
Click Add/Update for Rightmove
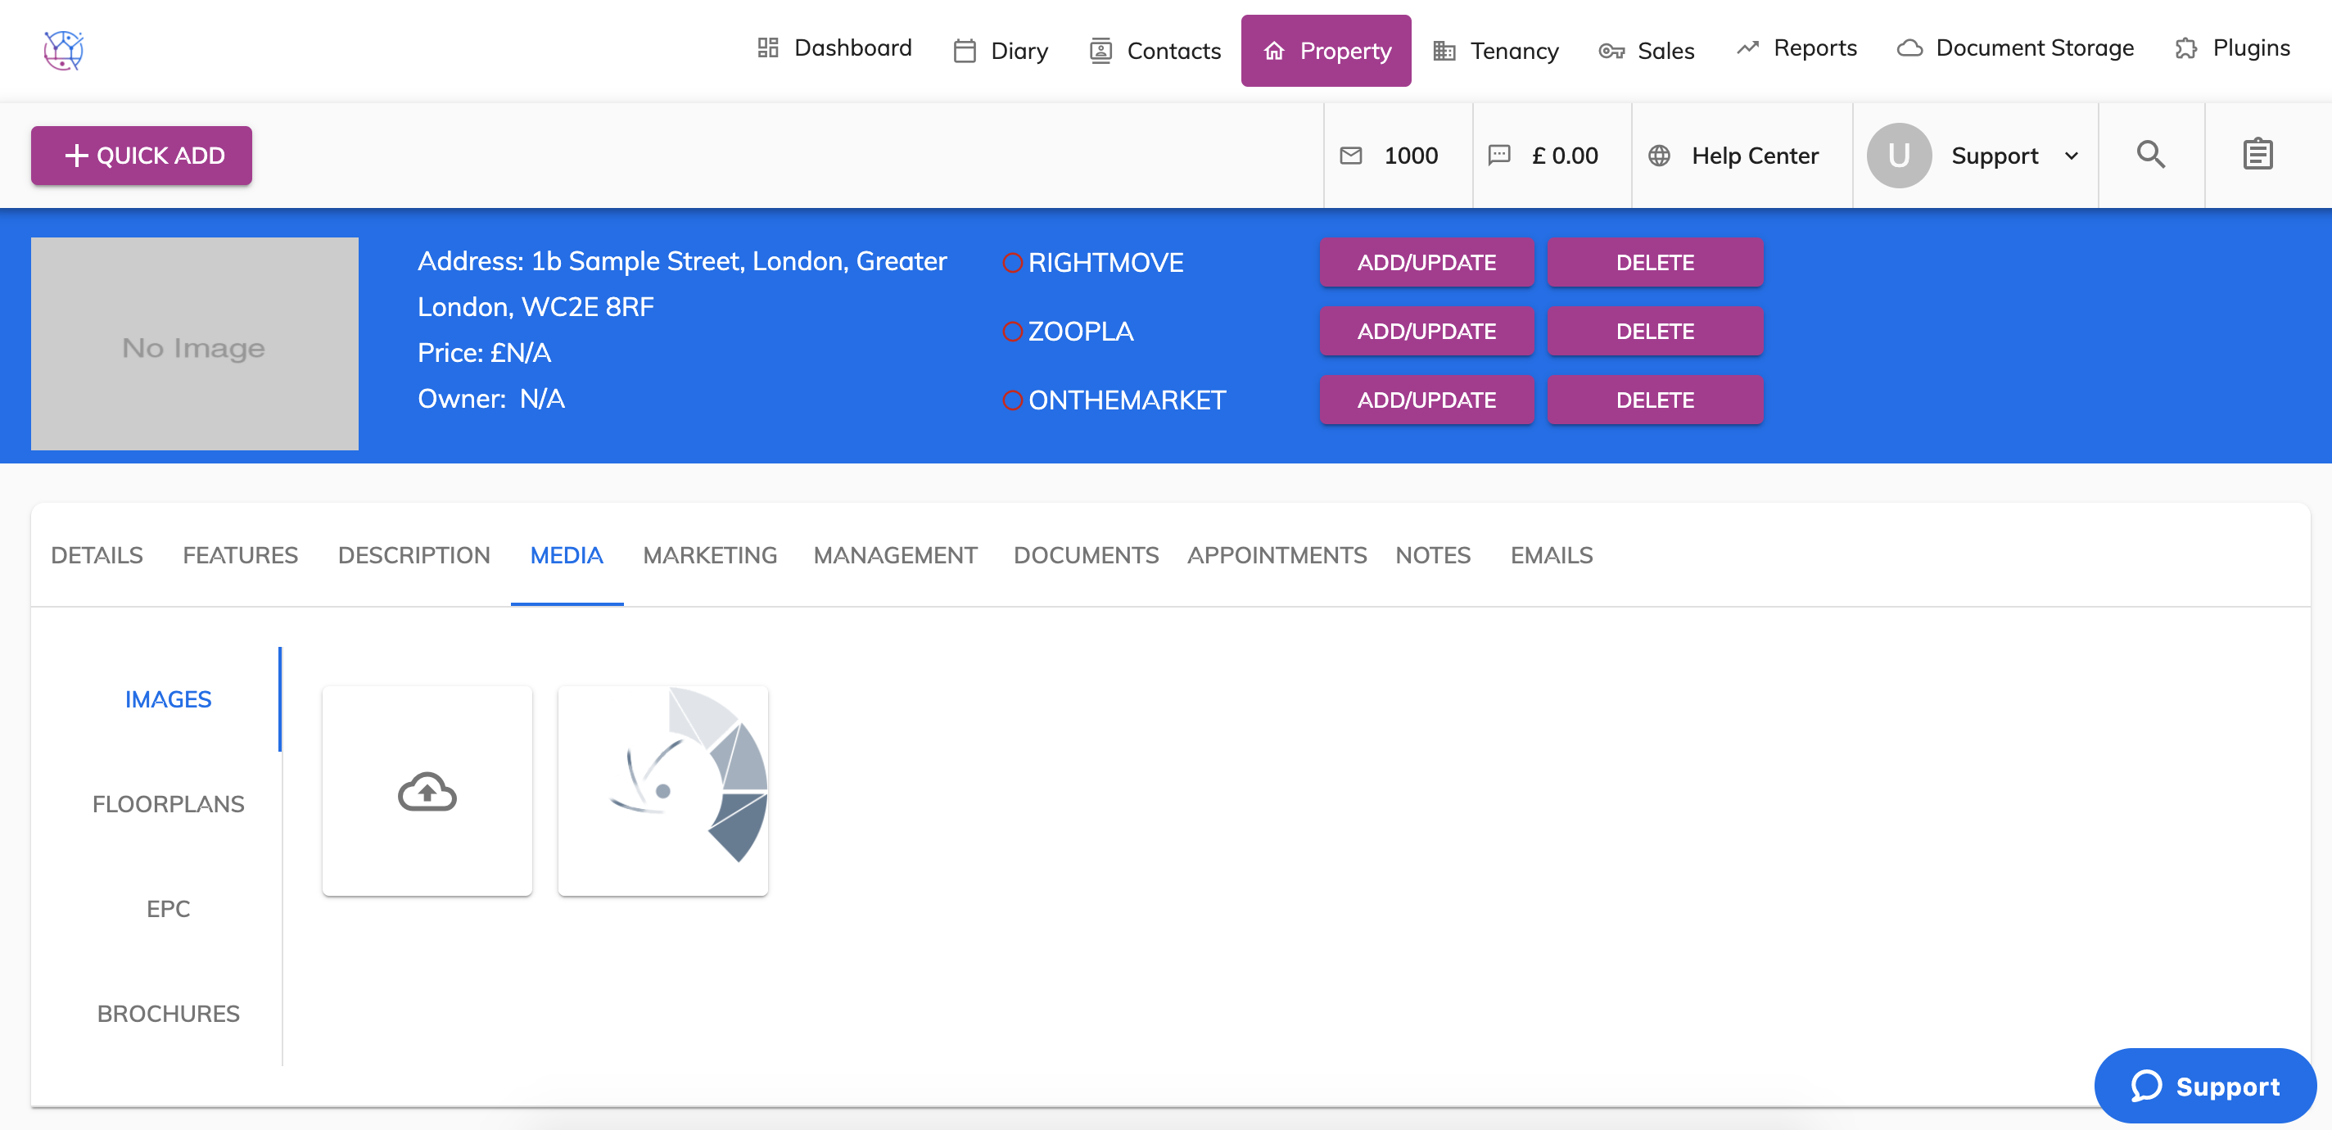pos(1426,263)
